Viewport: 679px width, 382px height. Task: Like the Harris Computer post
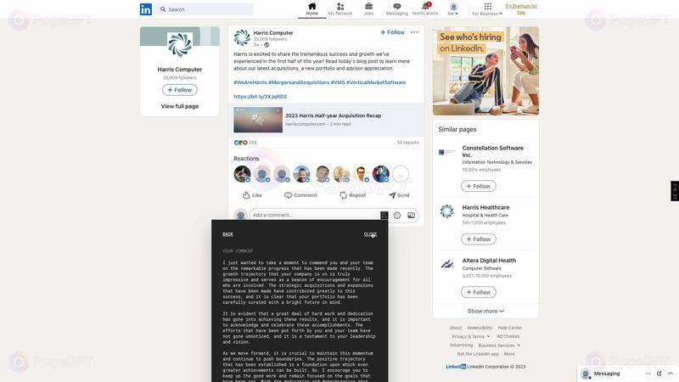pyautogui.click(x=252, y=195)
